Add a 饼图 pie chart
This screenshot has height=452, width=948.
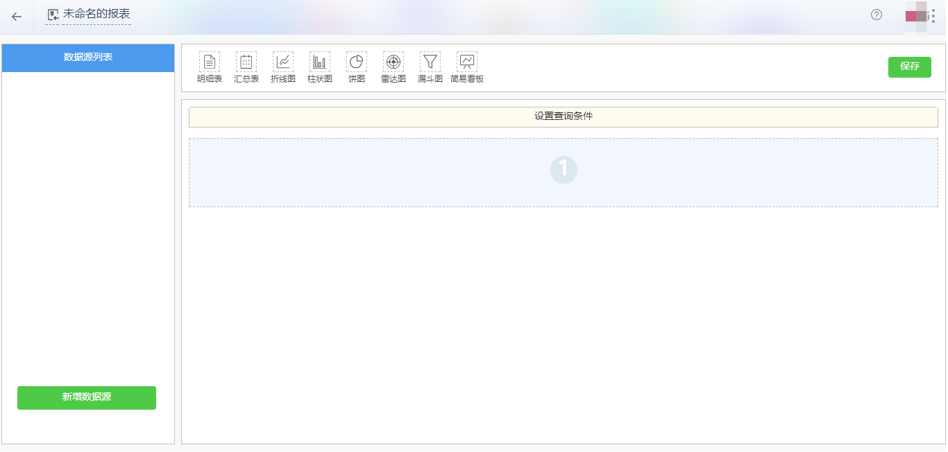[x=356, y=66]
